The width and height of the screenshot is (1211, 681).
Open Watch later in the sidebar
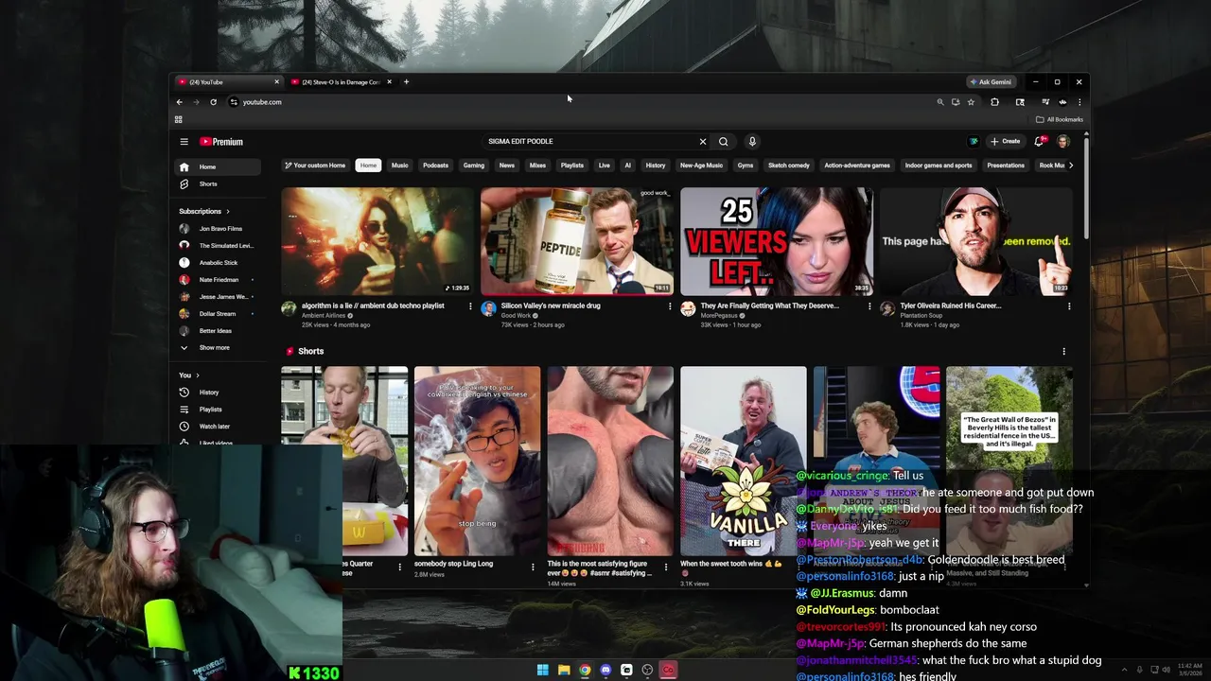point(219,427)
